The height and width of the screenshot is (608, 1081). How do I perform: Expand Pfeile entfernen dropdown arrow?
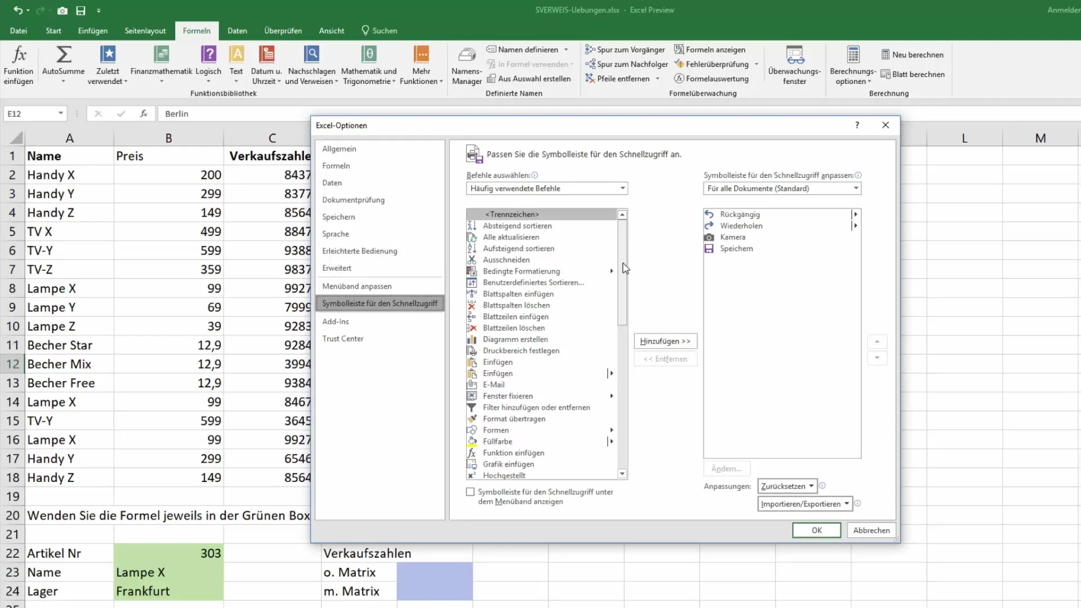pos(658,79)
